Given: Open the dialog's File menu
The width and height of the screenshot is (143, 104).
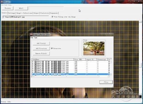Looking at the screenshot, I should (x=32, y=38).
